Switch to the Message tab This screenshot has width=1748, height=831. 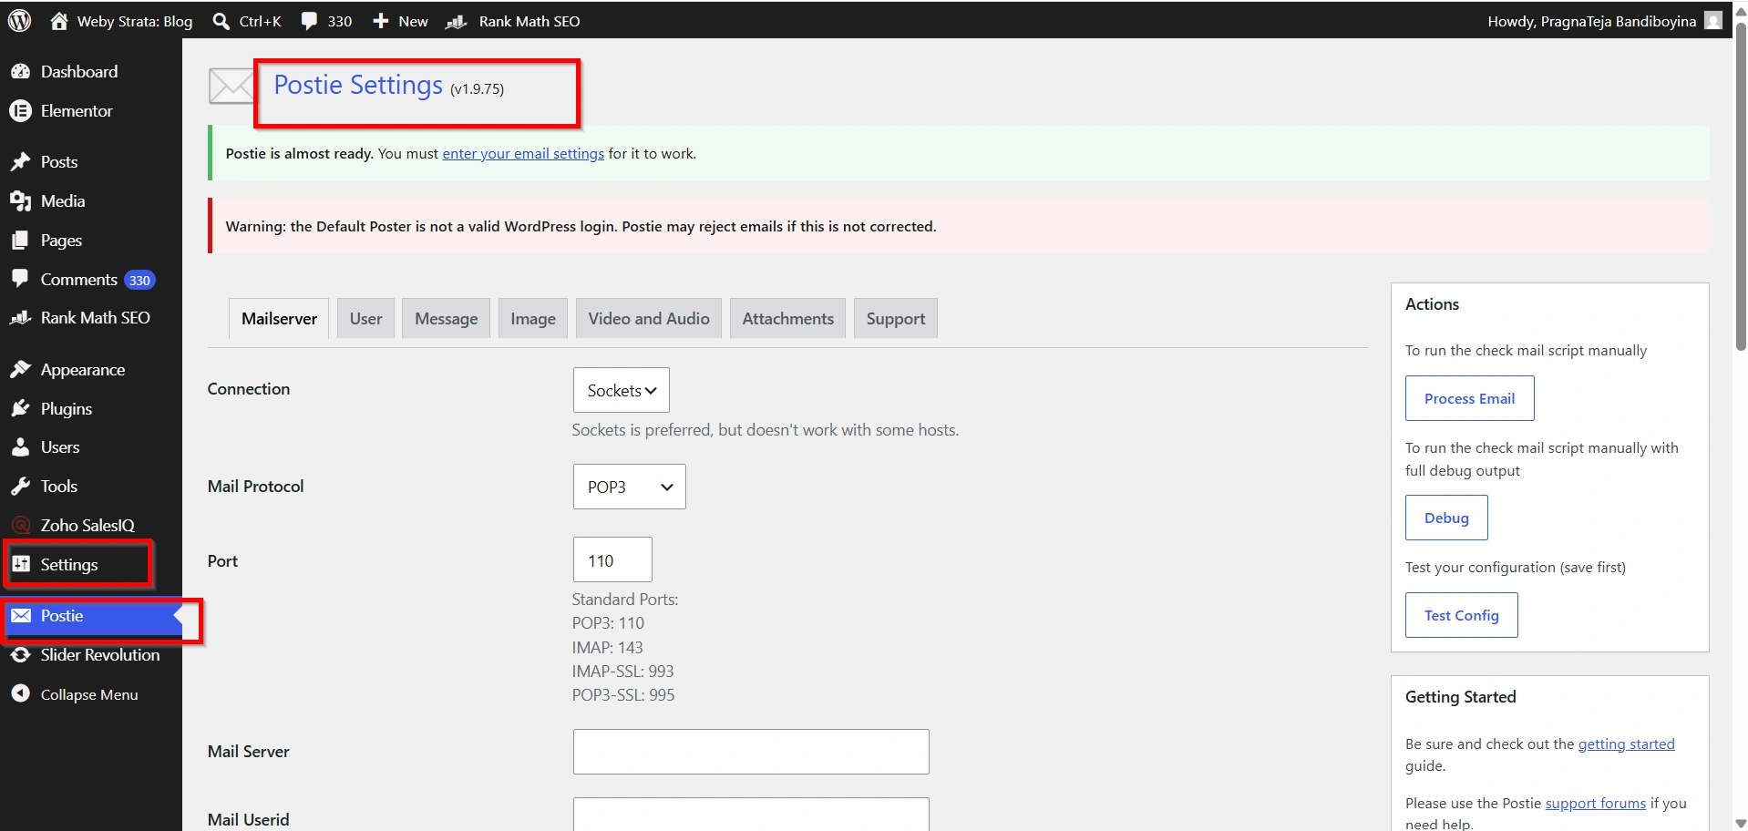[446, 318]
